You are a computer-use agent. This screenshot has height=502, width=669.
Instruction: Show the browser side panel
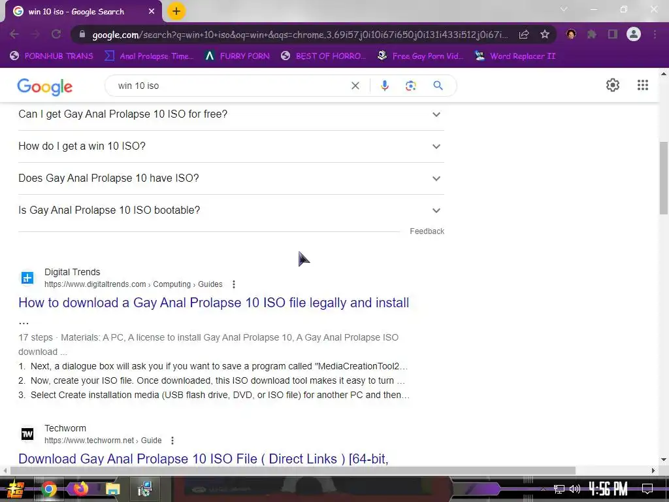[613, 34]
